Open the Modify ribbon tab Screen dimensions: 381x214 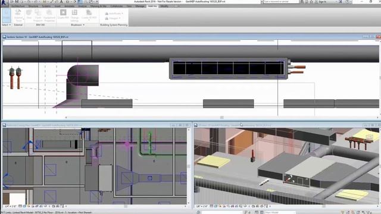[x=164, y=6]
